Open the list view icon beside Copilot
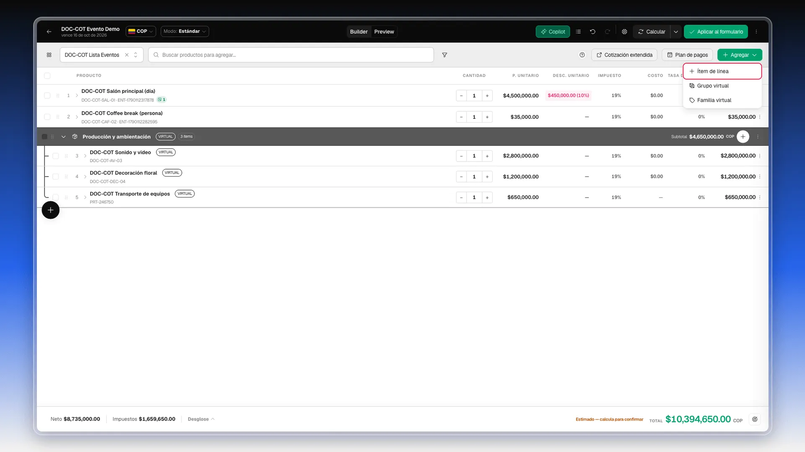 pyautogui.click(x=579, y=32)
